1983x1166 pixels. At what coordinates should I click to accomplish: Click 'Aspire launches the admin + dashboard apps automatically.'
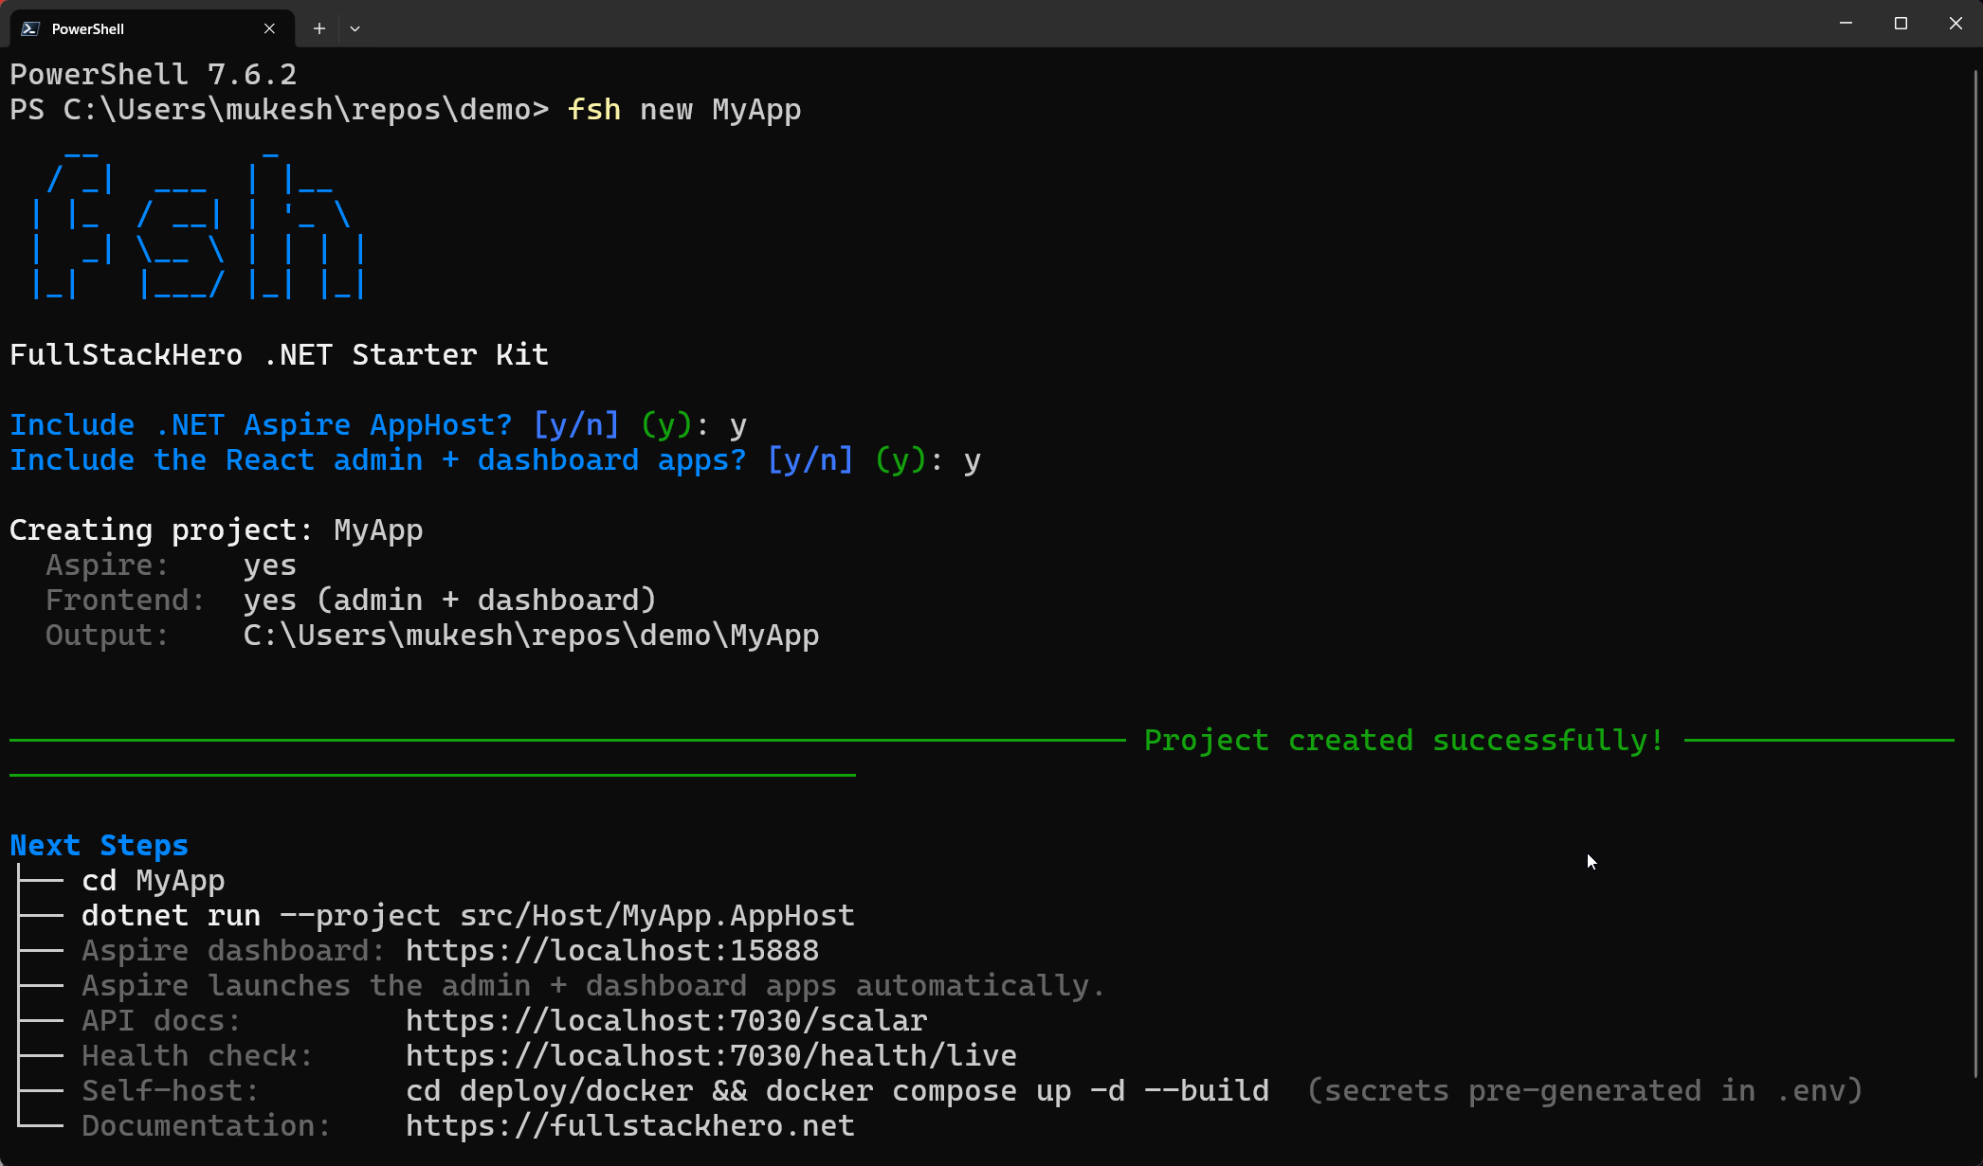(x=593, y=986)
